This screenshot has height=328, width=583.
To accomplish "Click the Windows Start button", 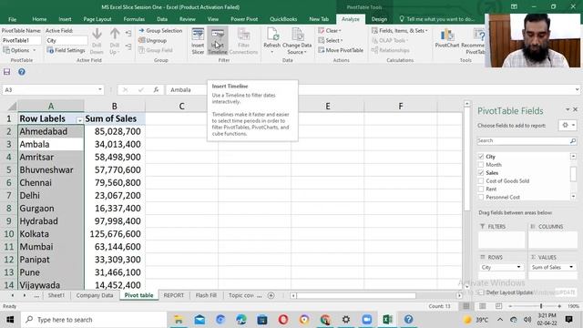I will pyautogui.click(x=10, y=320).
